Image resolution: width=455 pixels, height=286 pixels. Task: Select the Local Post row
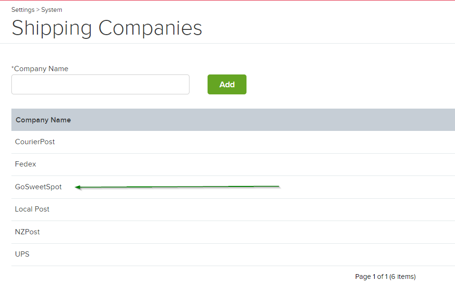(x=32, y=209)
